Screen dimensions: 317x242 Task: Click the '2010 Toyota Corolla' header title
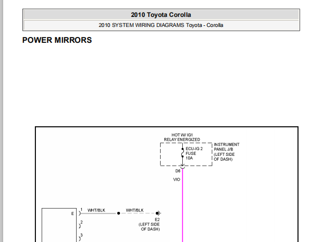pyautogui.click(x=161, y=15)
